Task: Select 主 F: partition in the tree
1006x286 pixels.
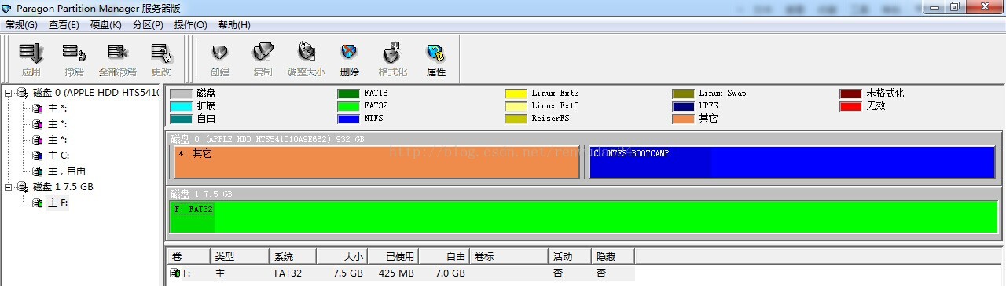Action: point(57,203)
